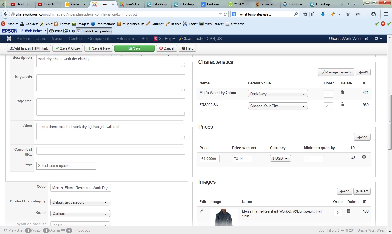Click Manage variants button
392x234 pixels.
click(x=336, y=72)
